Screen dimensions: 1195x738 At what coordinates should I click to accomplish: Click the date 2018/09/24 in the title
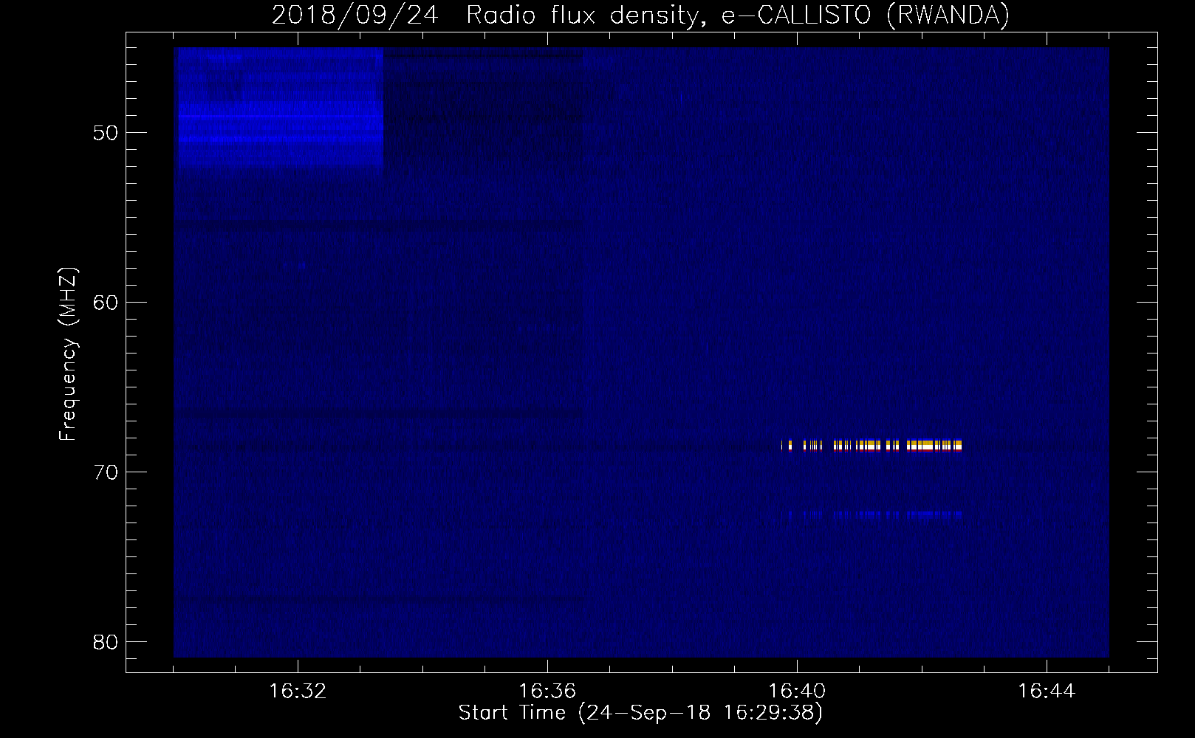pos(355,15)
